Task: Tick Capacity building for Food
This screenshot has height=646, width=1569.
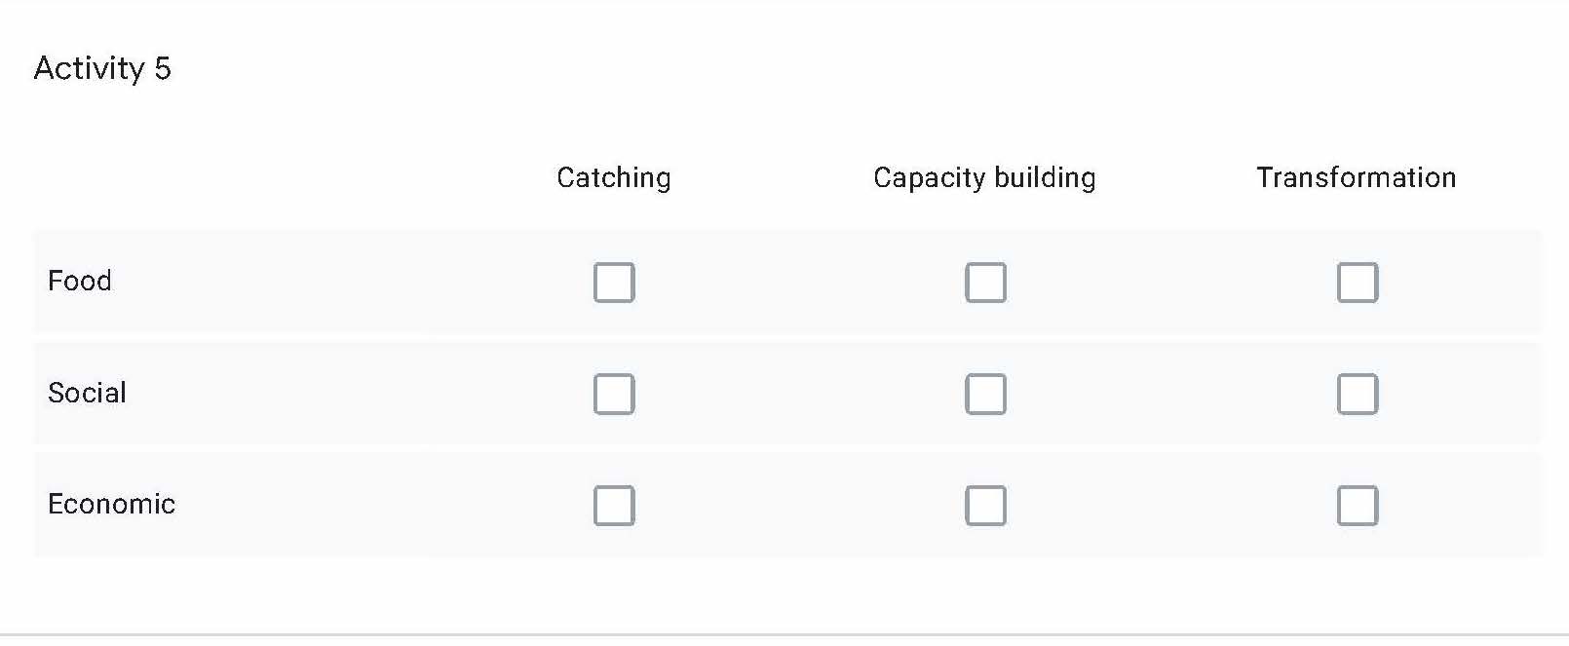Action: 985,283
